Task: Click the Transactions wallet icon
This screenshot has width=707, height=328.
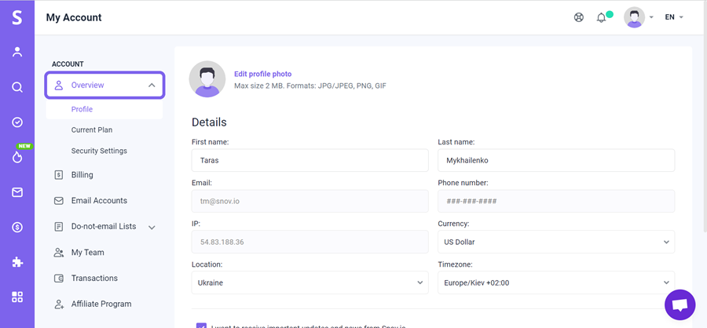Action: pyautogui.click(x=59, y=279)
